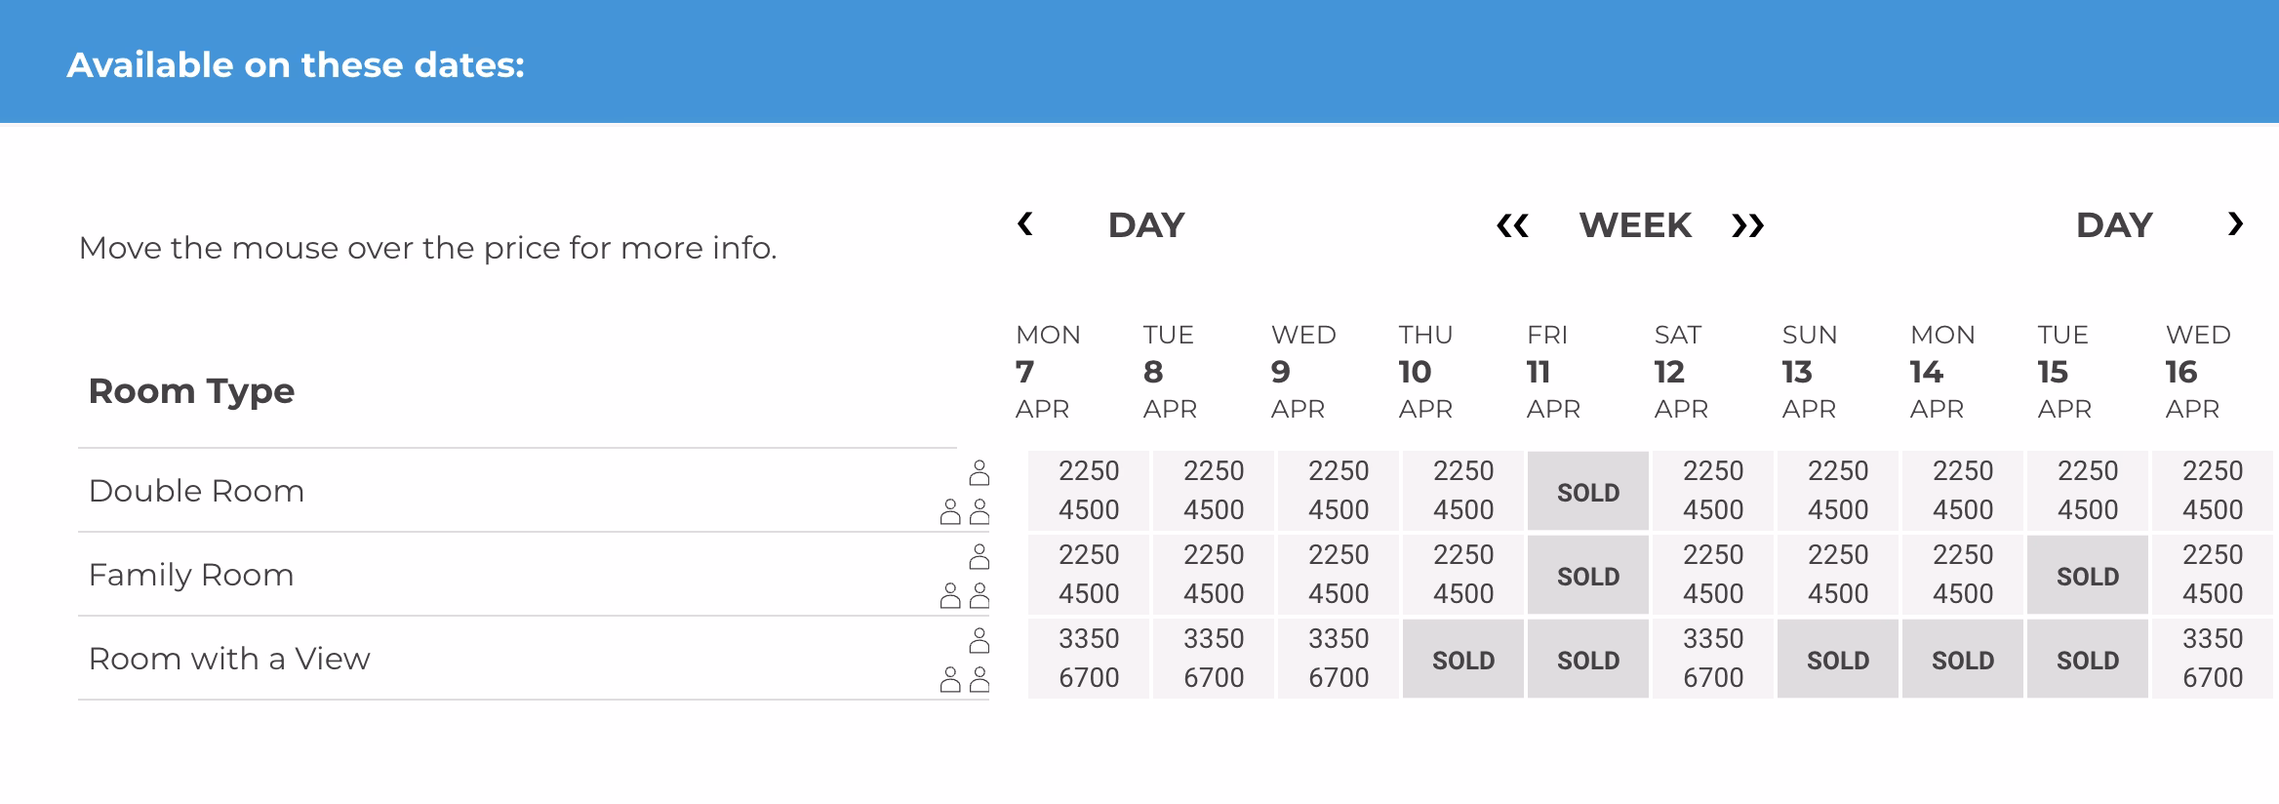The height and width of the screenshot is (804, 2279).
Task: Click the SUN 13 APR date header
Action: click(x=1810, y=372)
